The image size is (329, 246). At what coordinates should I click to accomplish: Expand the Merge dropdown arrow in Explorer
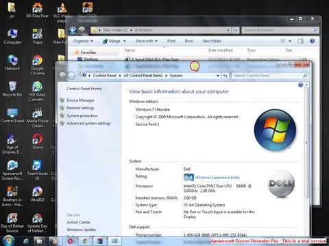click(125, 41)
